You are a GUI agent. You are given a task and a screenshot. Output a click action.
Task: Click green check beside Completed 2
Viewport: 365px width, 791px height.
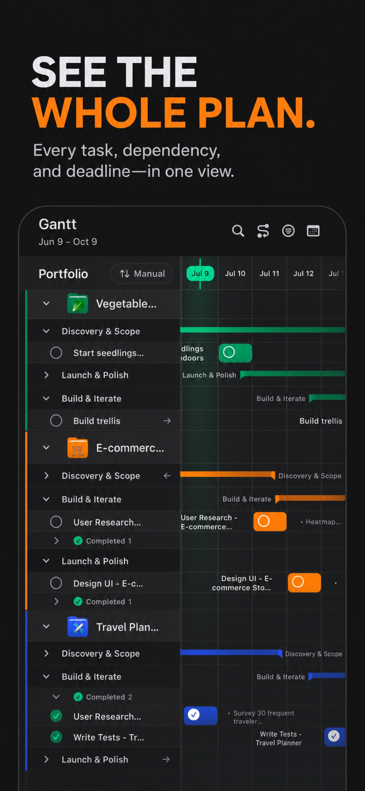(78, 697)
